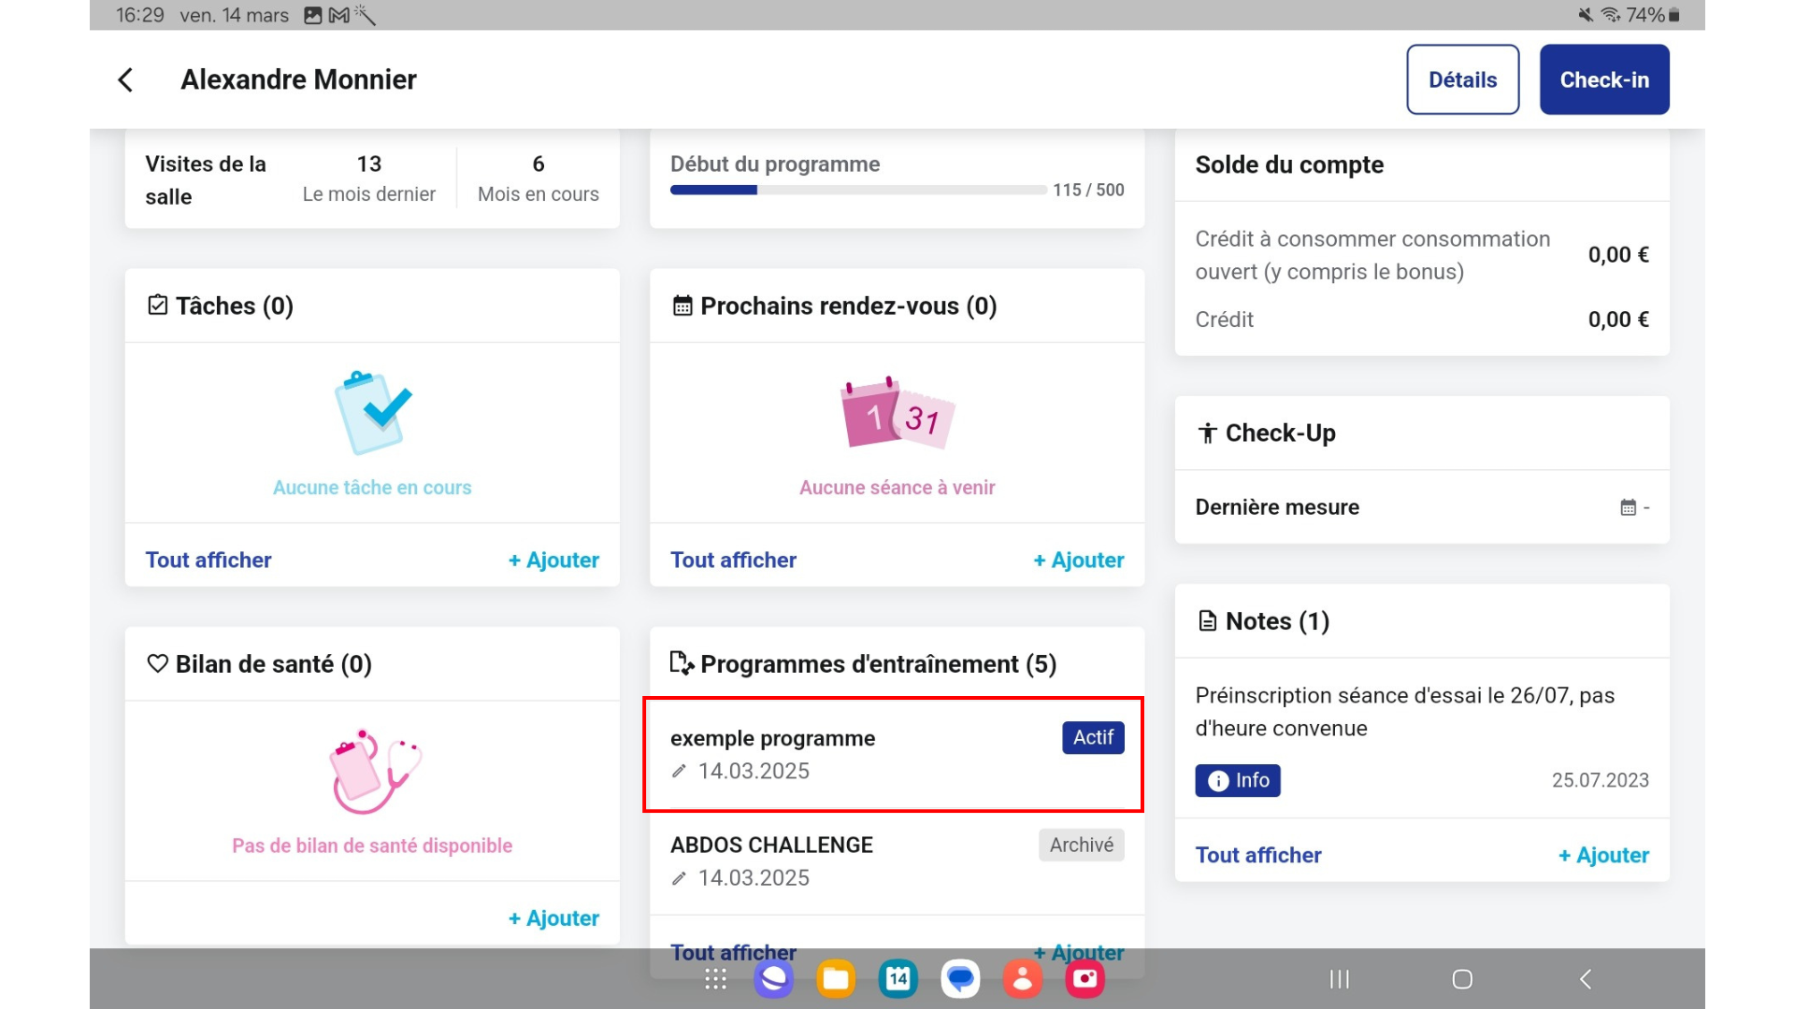This screenshot has height=1009, width=1795.
Task: Click pencil icon beside ABDOS CHALLENGE date
Action: coord(679,878)
